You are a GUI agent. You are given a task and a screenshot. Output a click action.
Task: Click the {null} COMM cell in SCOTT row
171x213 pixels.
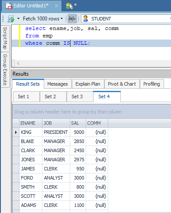pos(97,196)
